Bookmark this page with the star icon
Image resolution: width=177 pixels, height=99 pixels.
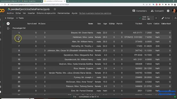(x=150, y=4)
